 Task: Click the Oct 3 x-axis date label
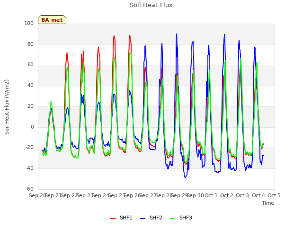[x=242, y=195]
